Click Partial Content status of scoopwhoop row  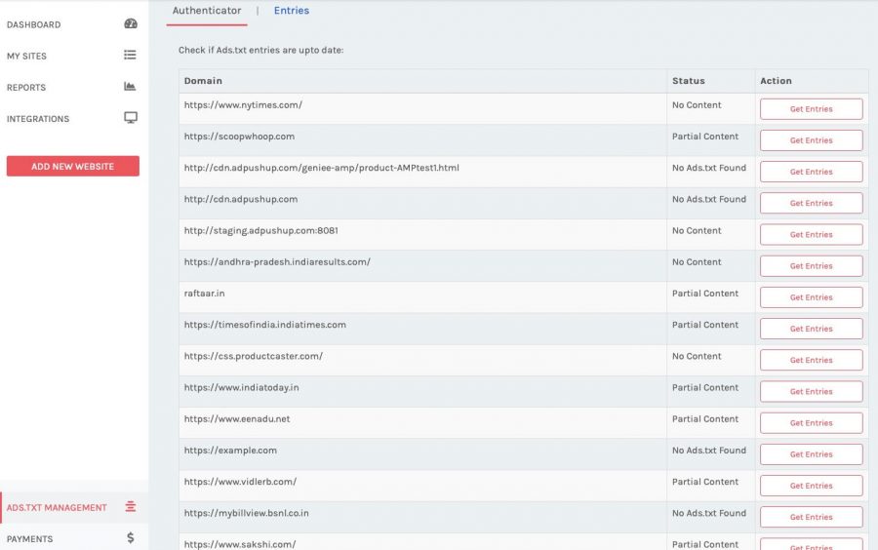click(705, 136)
